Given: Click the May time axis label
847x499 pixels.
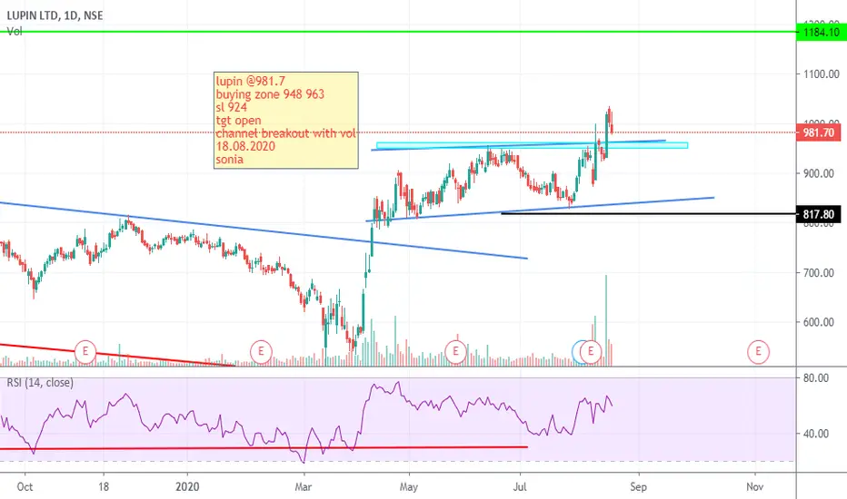Looking at the screenshot, I should click(x=408, y=486).
